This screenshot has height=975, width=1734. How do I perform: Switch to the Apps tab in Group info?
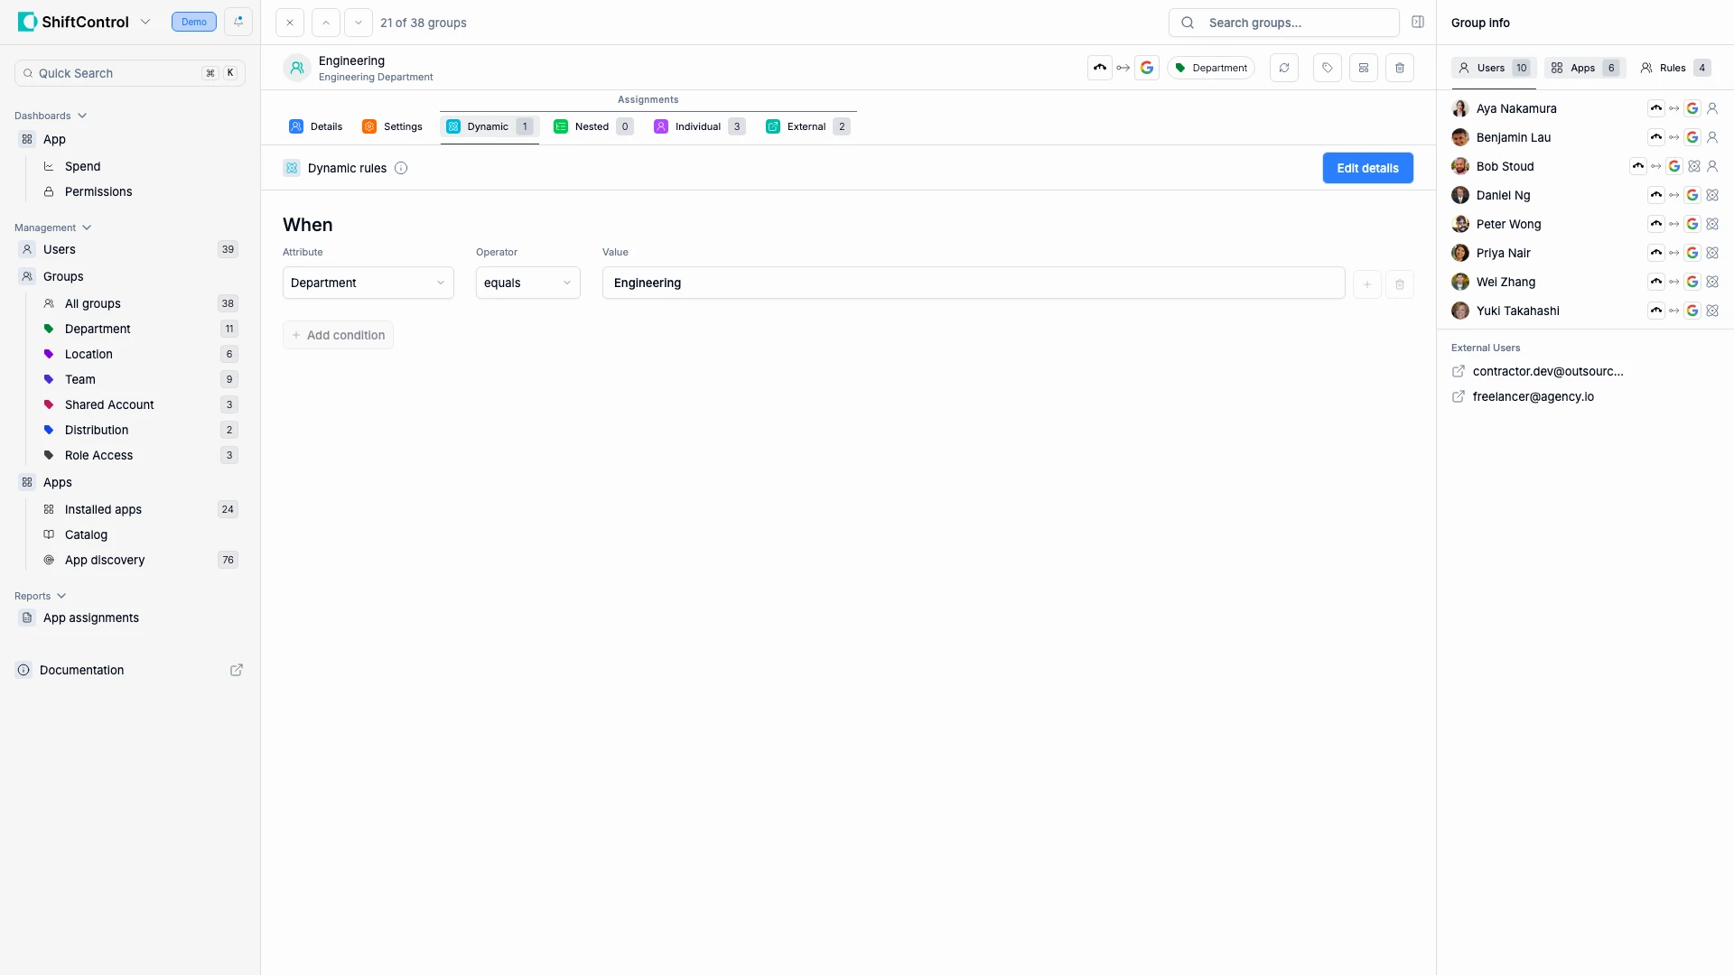pos(1585,67)
